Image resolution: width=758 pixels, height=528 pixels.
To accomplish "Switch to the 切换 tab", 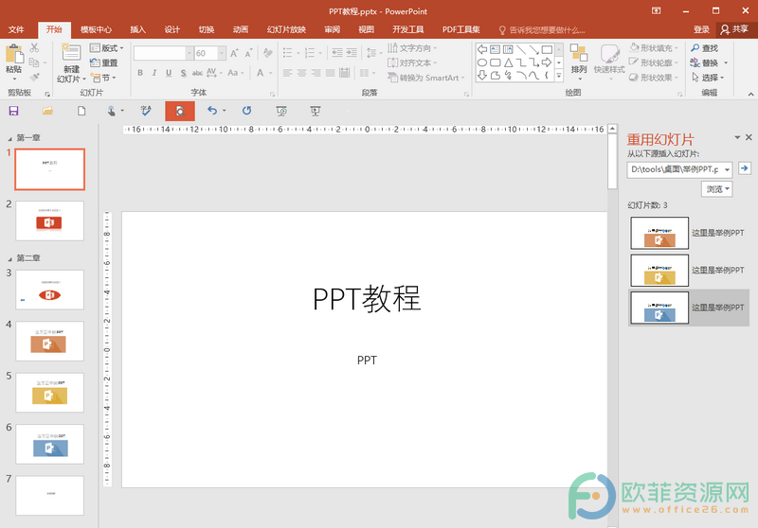I will (207, 29).
